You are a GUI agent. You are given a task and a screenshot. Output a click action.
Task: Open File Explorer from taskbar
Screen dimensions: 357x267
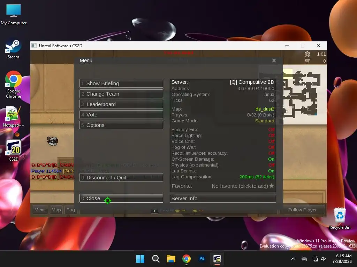pos(171,259)
